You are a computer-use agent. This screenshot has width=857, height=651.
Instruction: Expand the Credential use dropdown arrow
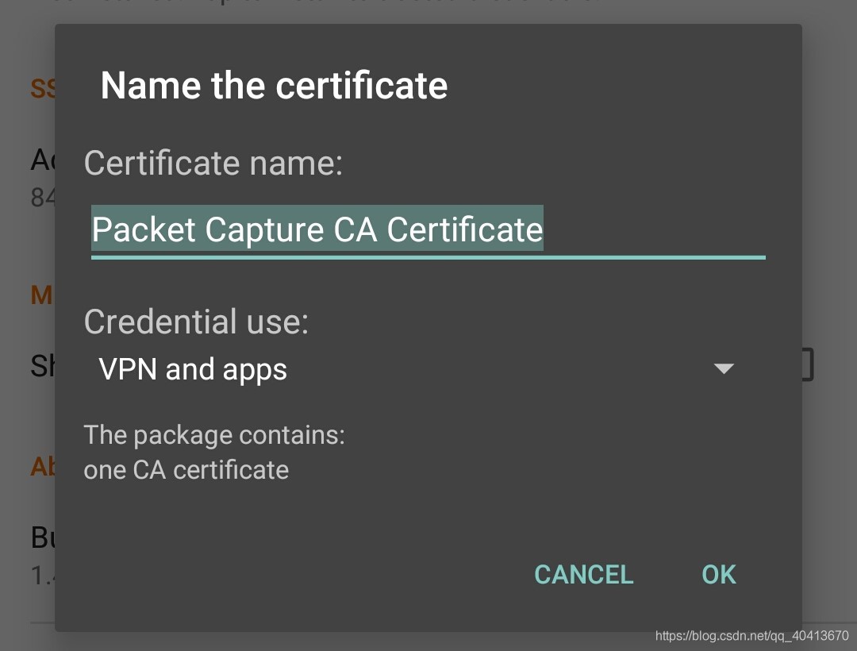[x=723, y=368]
